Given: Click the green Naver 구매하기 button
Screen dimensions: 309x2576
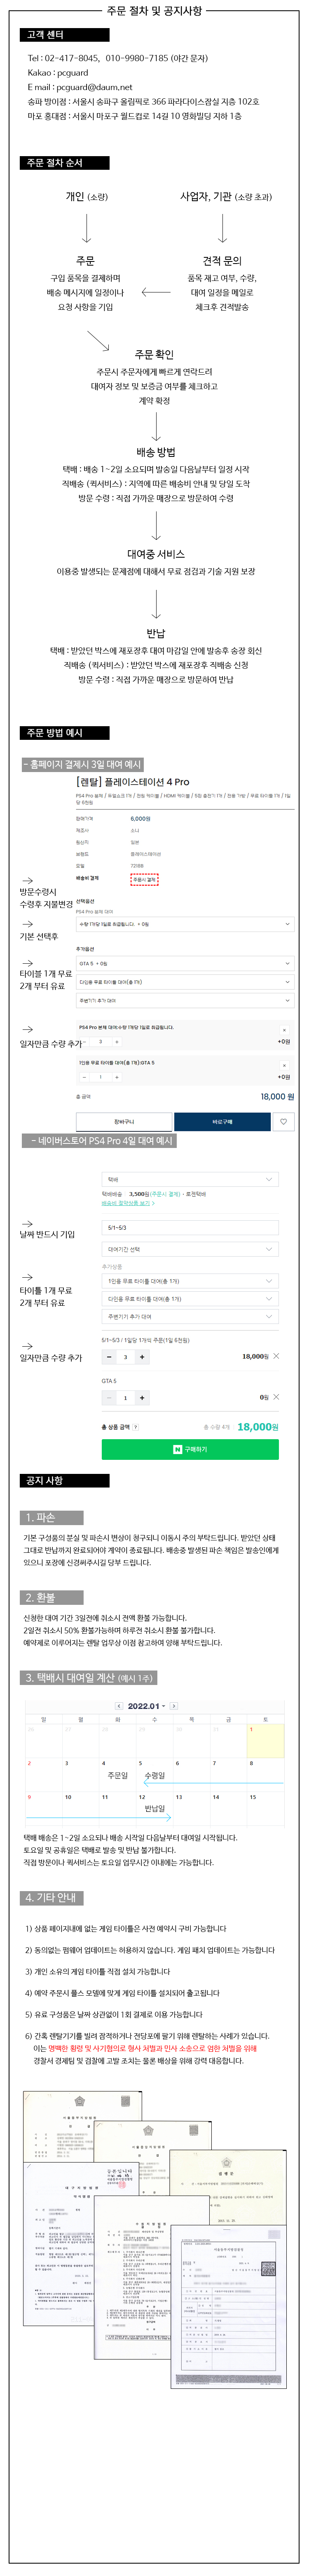Looking at the screenshot, I should 190,1449.
